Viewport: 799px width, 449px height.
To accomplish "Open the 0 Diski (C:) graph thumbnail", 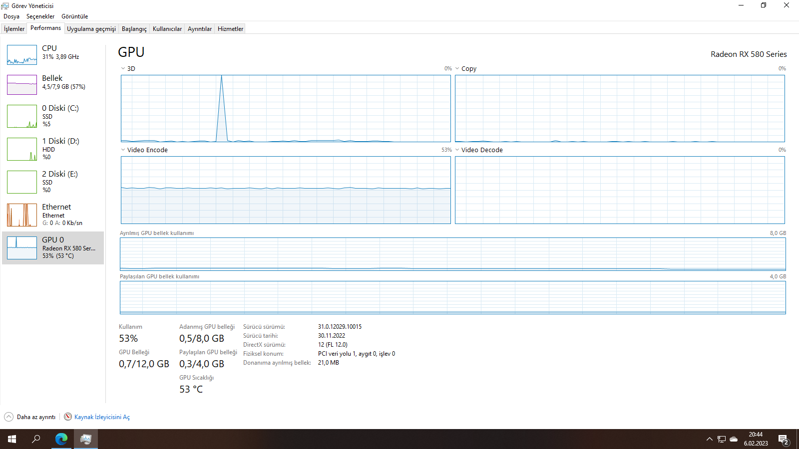I will pos(22,116).
